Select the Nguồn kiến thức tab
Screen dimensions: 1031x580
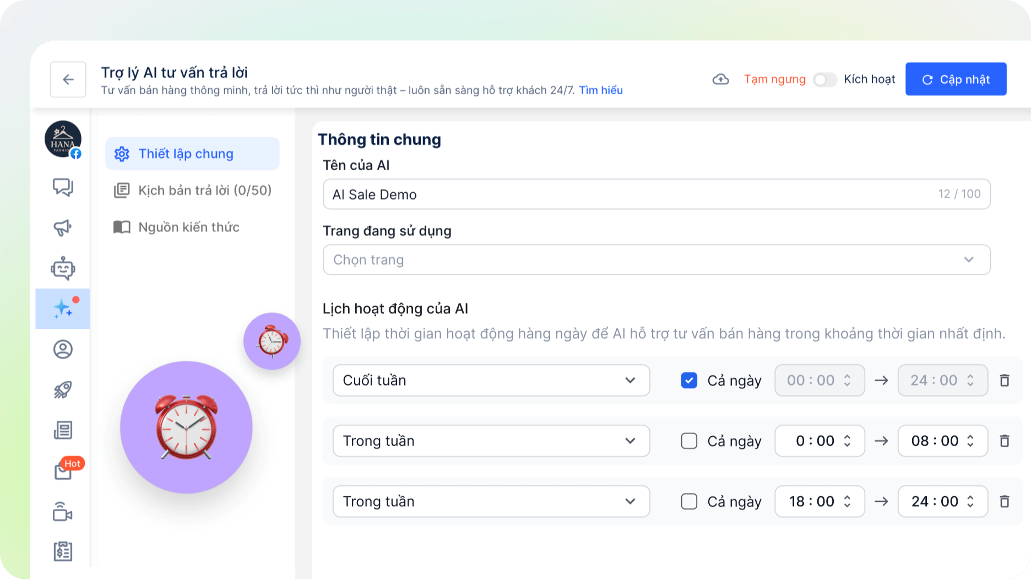point(176,227)
